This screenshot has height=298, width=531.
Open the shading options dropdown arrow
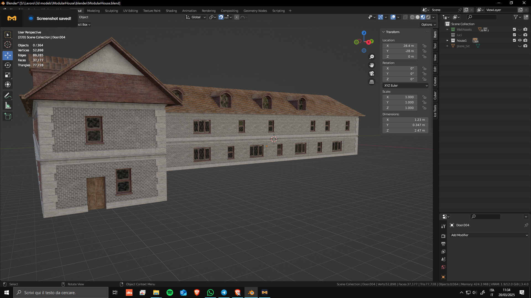[x=433, y=17]
